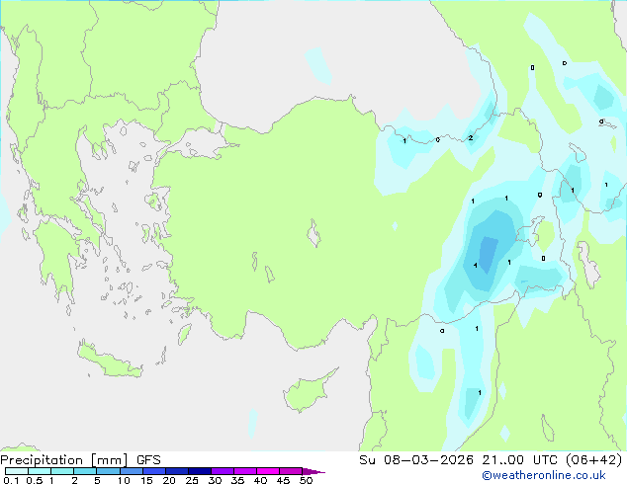Select the 0.5–1 mm light cyan legend swatch
This screenshot has width=627, height=484.
click(x=40, y=471)
